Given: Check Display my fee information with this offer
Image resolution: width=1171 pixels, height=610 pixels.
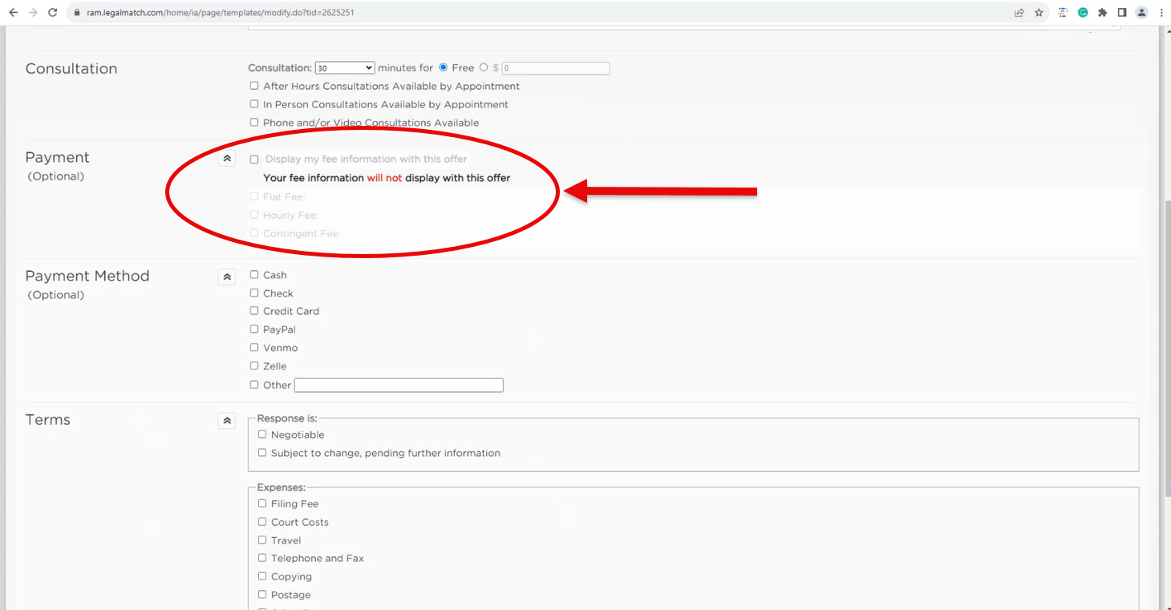Looking at the screenshot, I should pos(254,160).
